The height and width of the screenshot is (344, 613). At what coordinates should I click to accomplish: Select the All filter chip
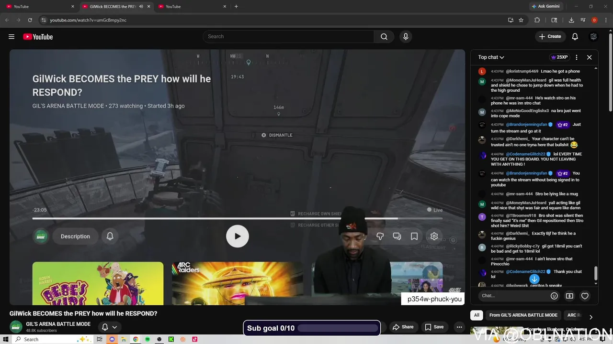tap(477, 315)
